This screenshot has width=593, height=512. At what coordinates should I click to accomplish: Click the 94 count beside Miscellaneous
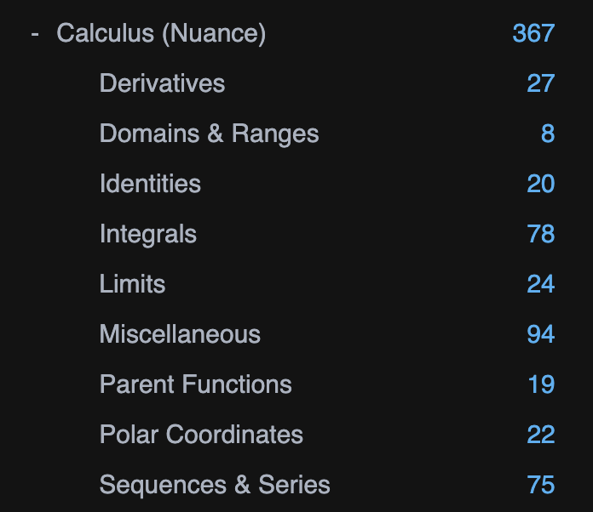(541, 334)
